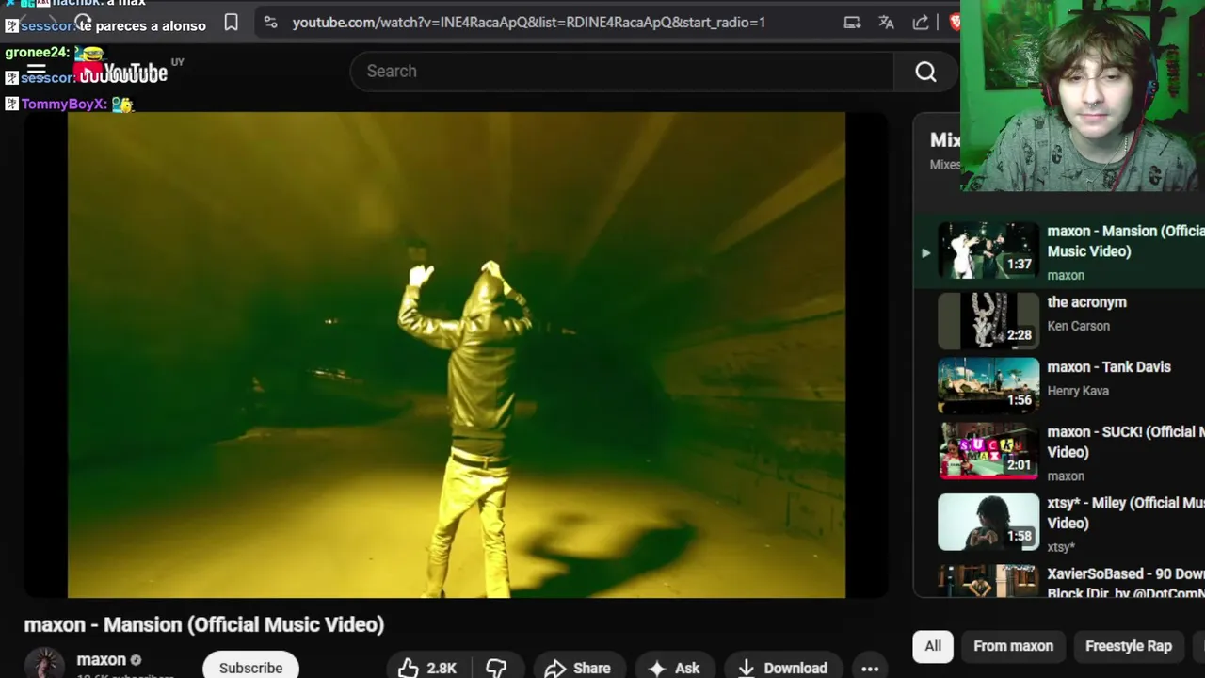
Task: Click the magnifier search button
Action: coord(925,72)
